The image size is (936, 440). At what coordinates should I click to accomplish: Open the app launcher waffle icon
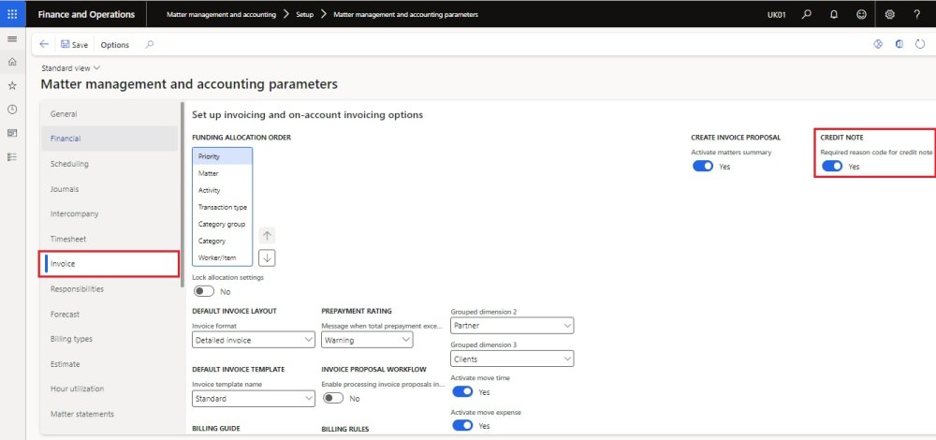[x=12, y=14]
